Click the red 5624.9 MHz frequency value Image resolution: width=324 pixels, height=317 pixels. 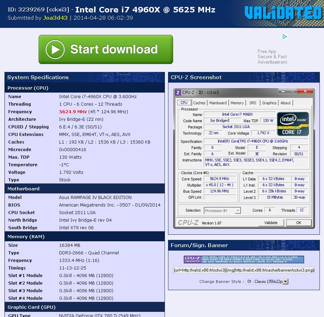pyautogui.click(x=73, y=112)
